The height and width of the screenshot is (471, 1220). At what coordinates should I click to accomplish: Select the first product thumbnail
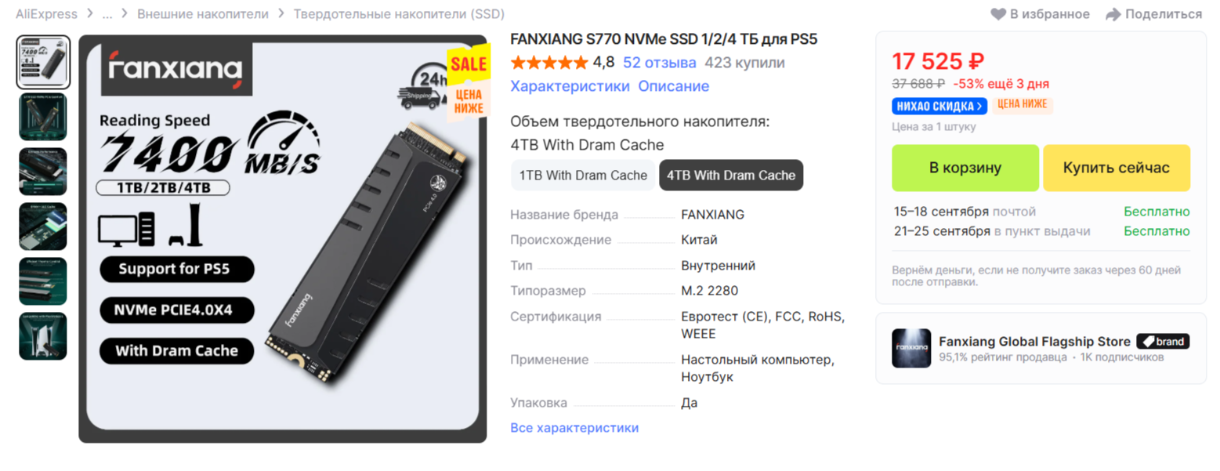pos(43,62)
